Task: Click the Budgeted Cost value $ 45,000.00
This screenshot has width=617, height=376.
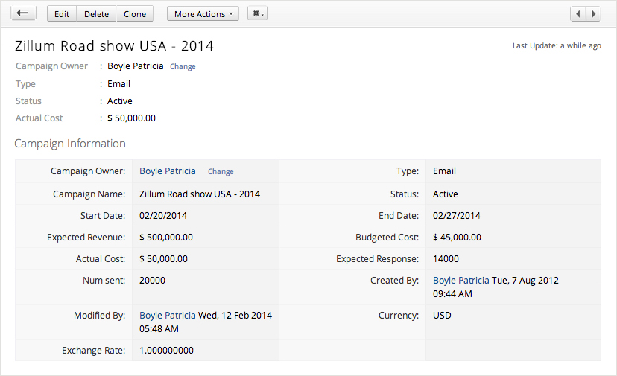Action: tap(457, 238)
